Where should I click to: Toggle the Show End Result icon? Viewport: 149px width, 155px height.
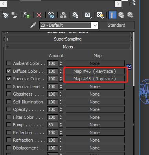tap(112, 15)
